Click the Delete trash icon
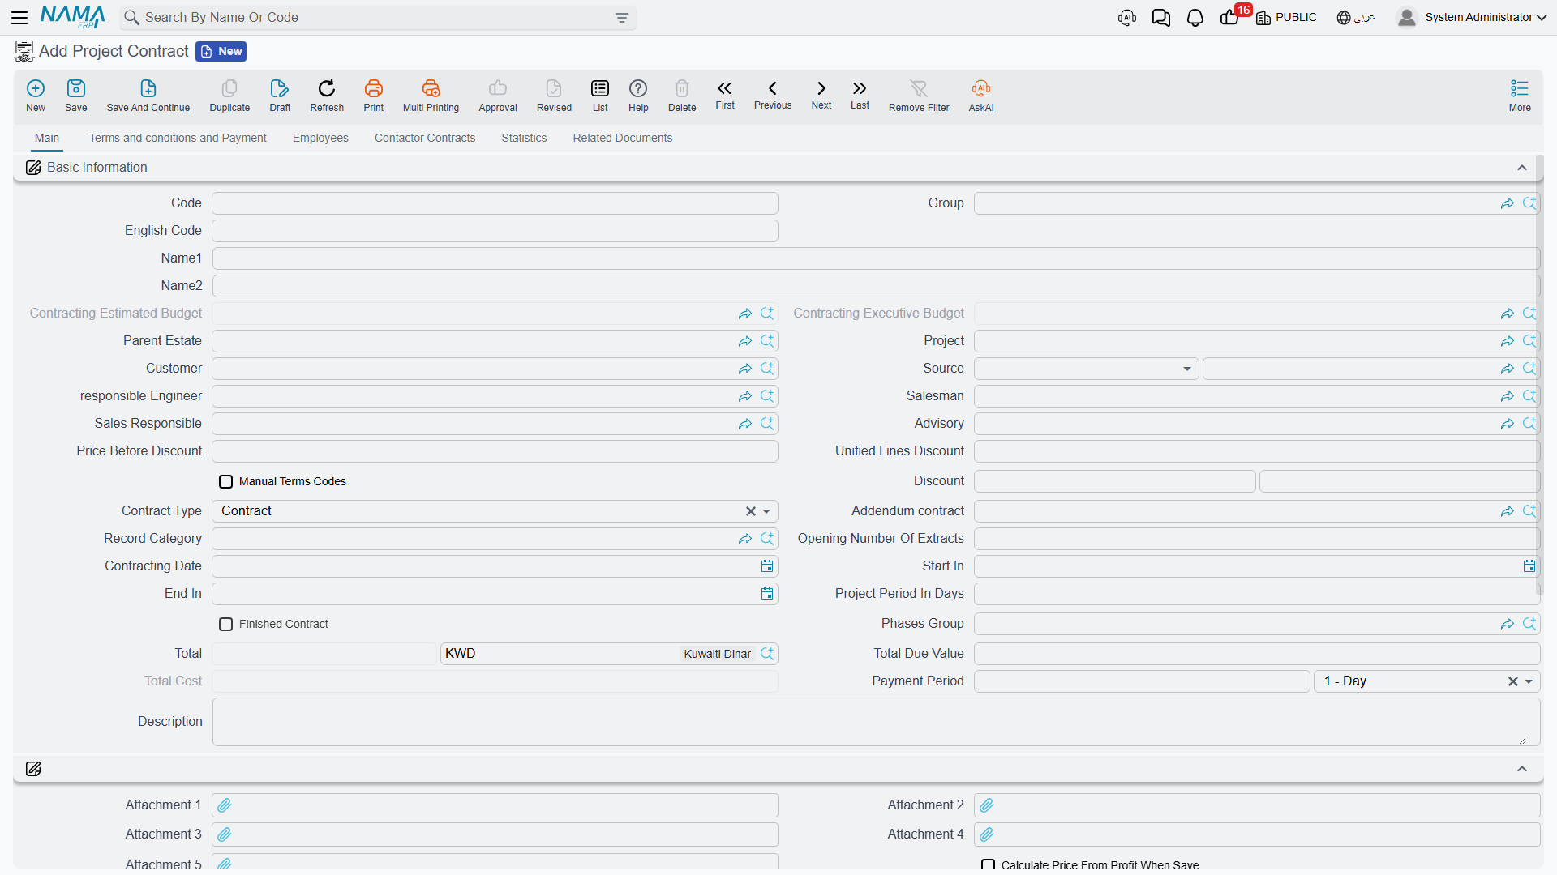Screen dimensions: 1557x875 pos(682,88)
